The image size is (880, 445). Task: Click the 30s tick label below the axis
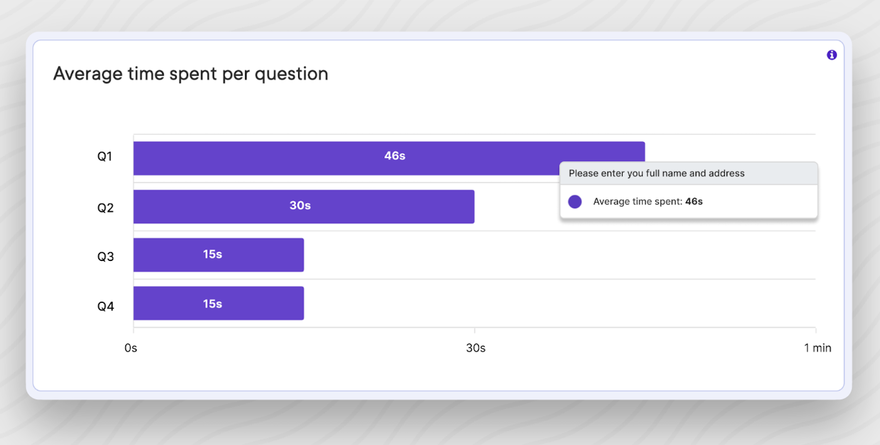tap(475, 348)
